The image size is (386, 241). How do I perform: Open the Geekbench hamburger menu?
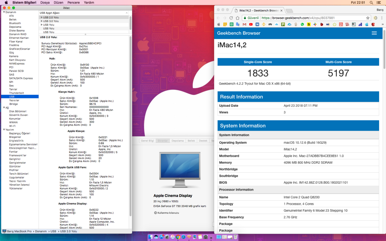374,33
